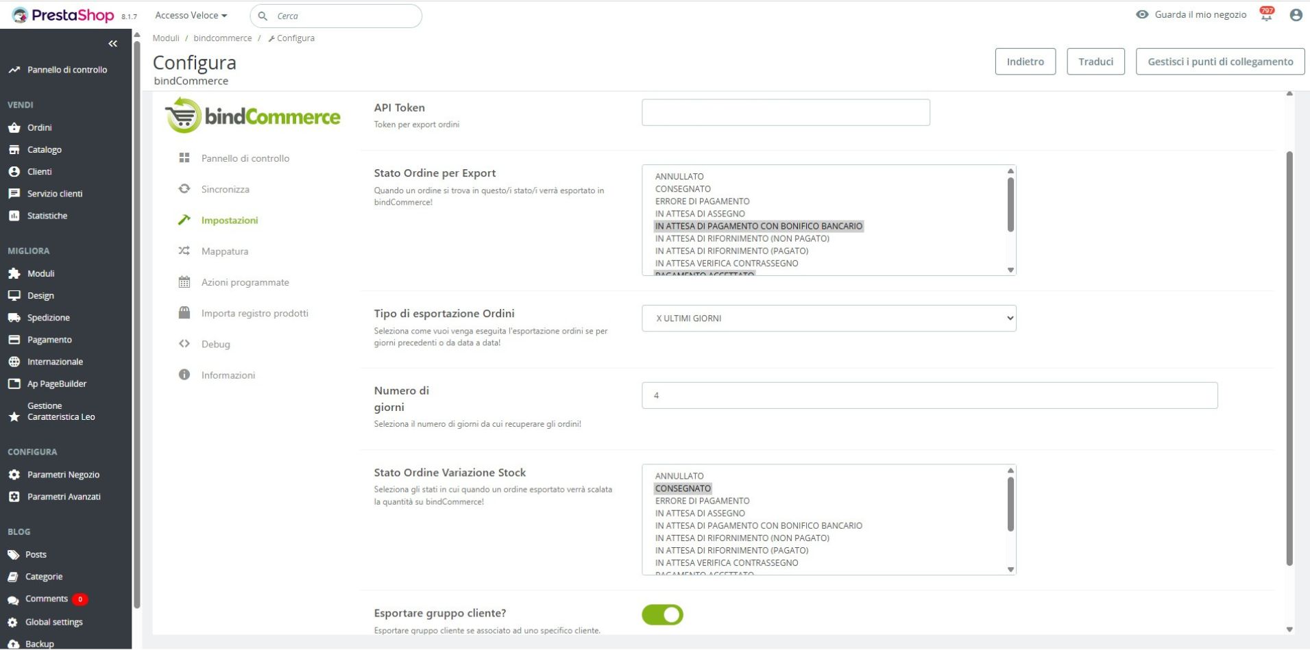The width and height of the screenshot is (1310, 650).
Task: Click the Indietro button
Action: pyautogui.click(x=1025, y=62)
